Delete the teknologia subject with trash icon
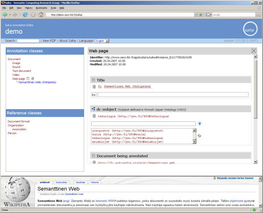 [x=94, y=116]
